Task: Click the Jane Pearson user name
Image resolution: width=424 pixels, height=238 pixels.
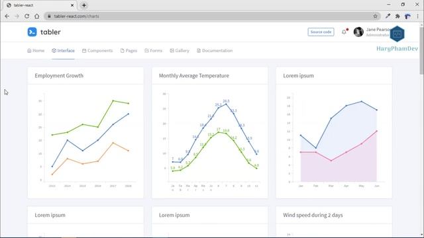Action: (378, 29)
